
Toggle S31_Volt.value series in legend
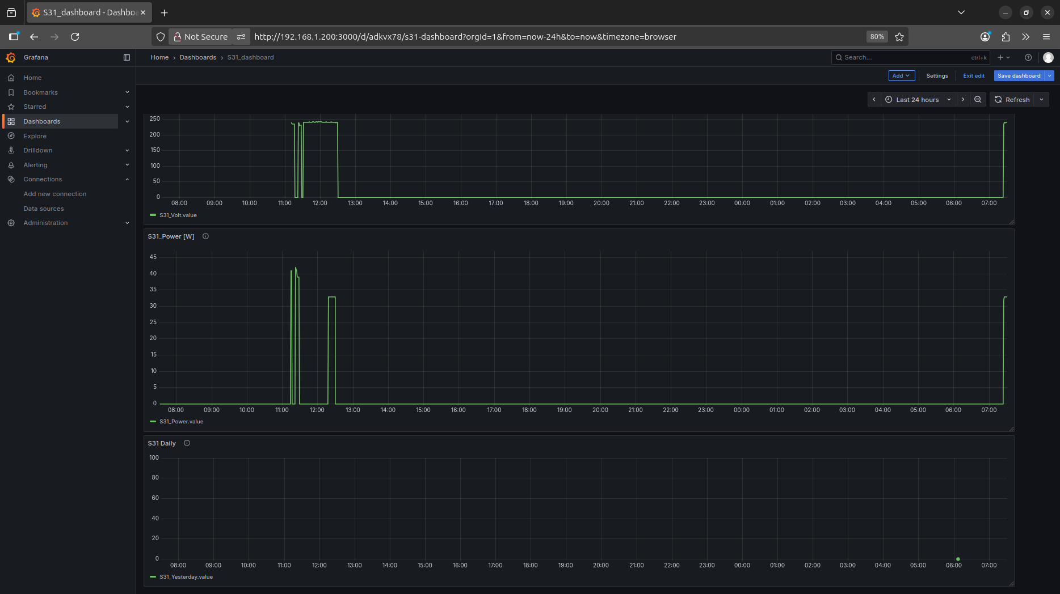[178, 215]
